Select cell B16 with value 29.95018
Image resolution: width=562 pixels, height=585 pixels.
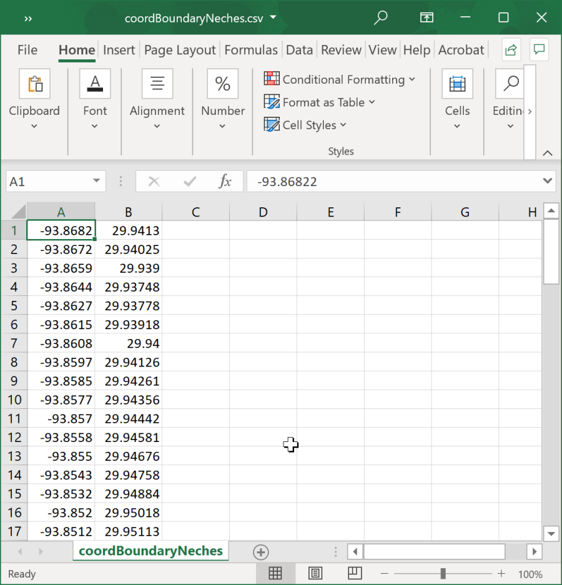pyautogui.click(x=129, y=513)
